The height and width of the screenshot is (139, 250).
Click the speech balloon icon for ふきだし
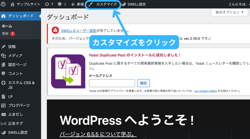click(x=3, y=114)
